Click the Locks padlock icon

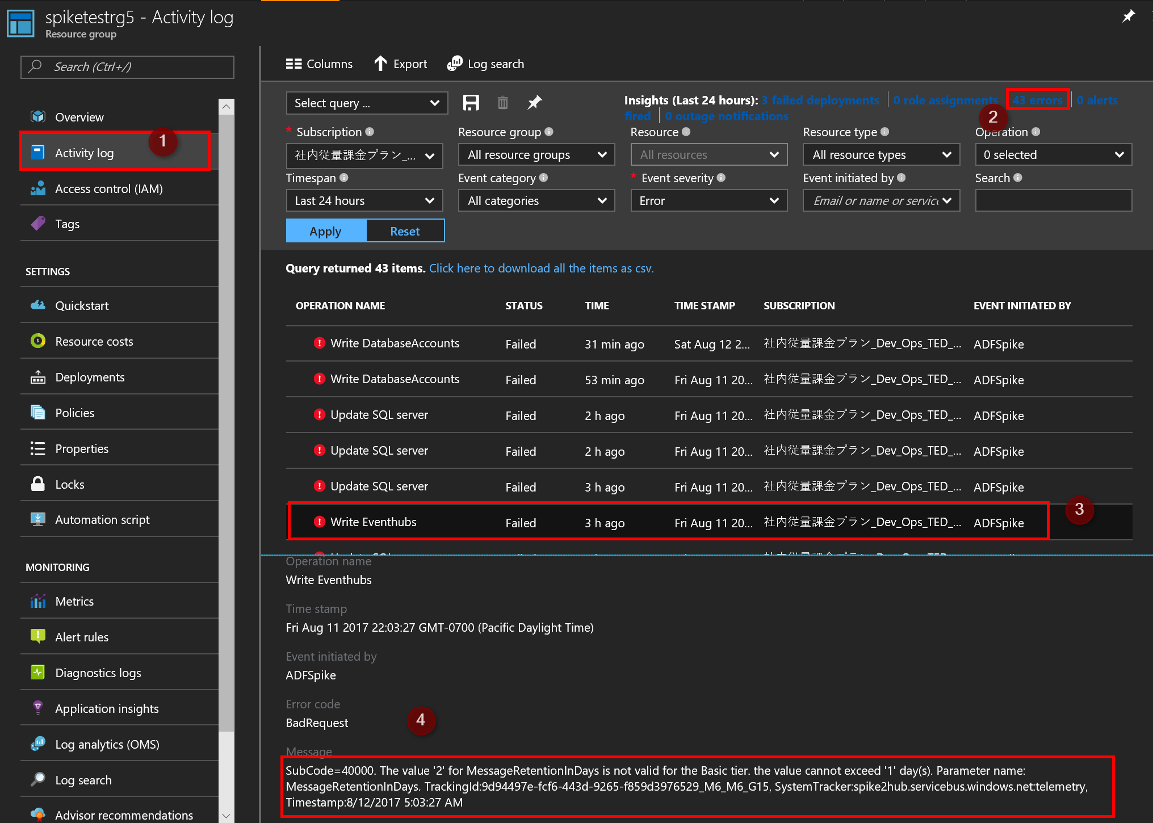point(38,484)
